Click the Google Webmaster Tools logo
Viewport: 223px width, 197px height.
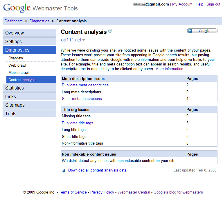pos(40,8)
